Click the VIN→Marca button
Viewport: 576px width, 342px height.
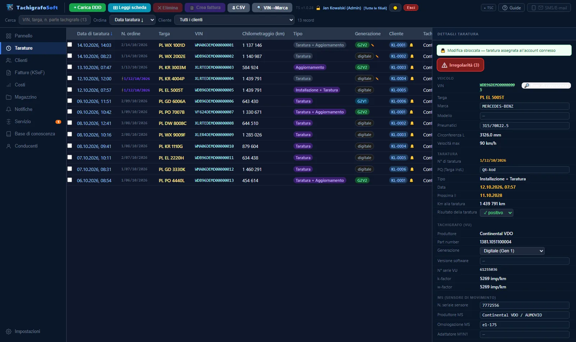tap(272, 8)
